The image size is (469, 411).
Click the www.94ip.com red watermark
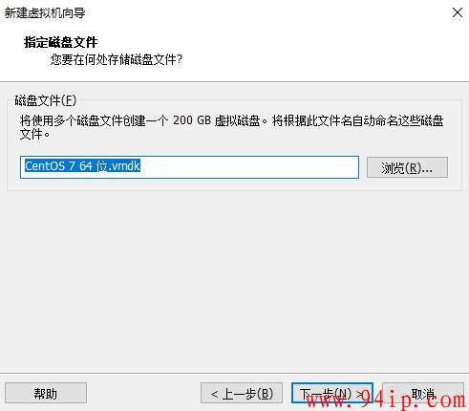[x=386, y=400]
